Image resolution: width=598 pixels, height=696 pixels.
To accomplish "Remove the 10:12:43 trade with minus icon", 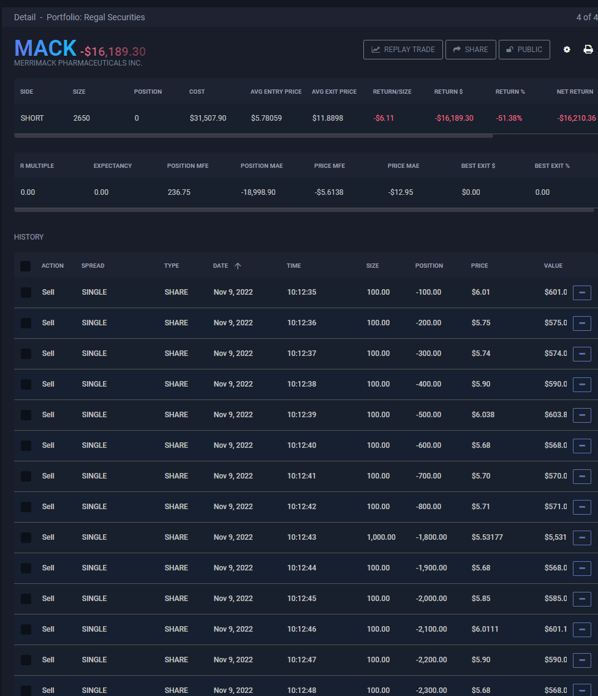I will (x=582, y=538).
